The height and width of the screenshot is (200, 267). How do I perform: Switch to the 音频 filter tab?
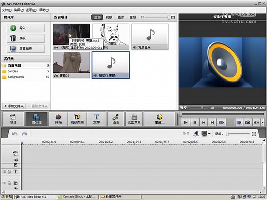coord(132,17)
